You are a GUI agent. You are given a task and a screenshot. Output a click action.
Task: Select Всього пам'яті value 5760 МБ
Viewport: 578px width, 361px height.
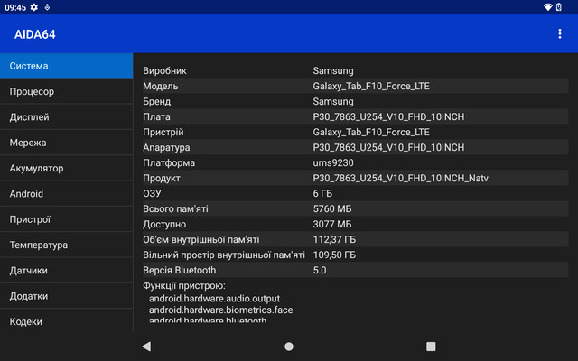click(x=332, y=208)
